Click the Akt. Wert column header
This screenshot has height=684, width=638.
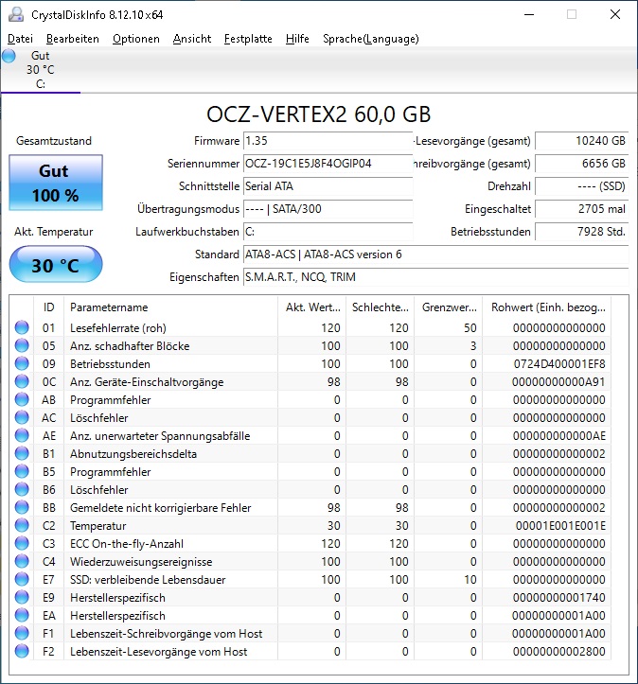click(x=312, y=307)
